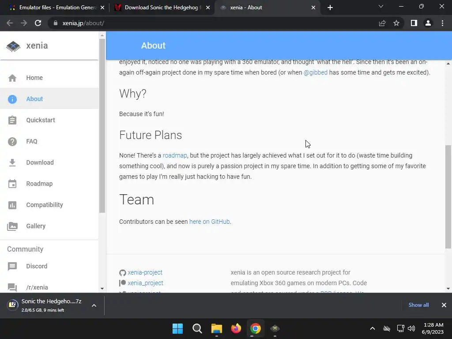Open the Quickstart clipboard icon

tap(12, 120)
